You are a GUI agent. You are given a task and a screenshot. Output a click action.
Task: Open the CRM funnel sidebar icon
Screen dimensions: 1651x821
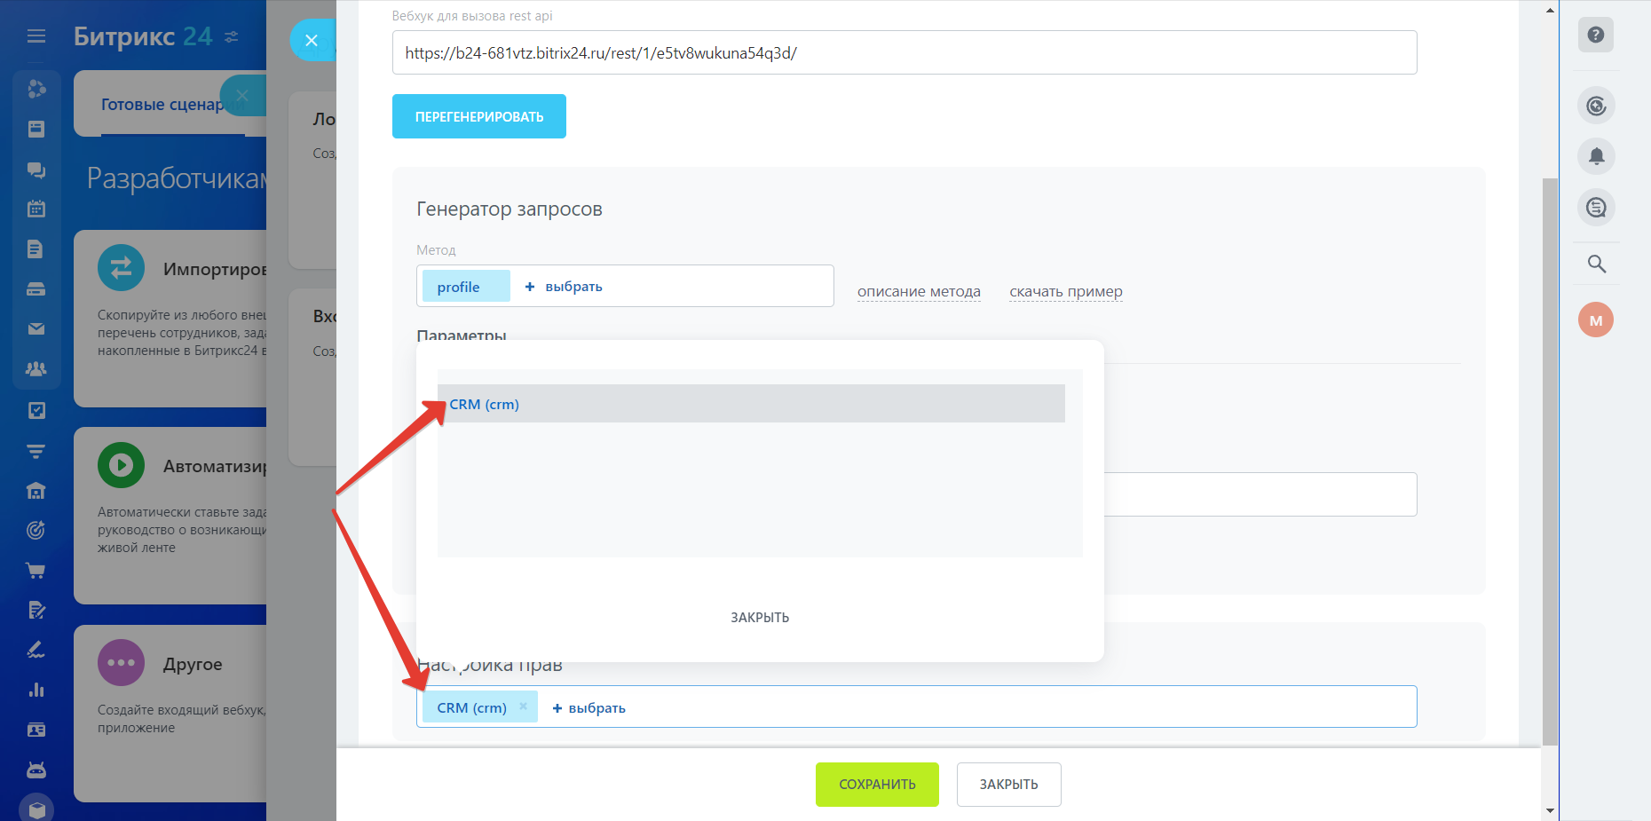coord(36,451)
